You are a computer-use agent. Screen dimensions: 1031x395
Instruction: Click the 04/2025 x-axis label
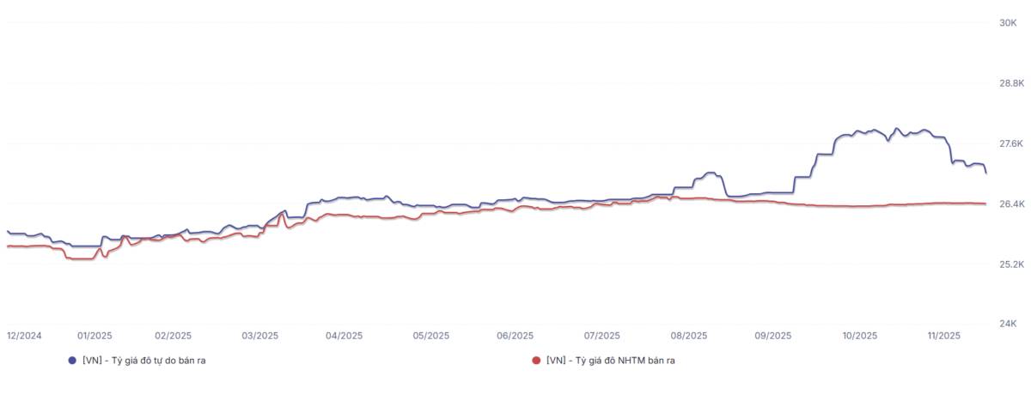coord(345,336)
